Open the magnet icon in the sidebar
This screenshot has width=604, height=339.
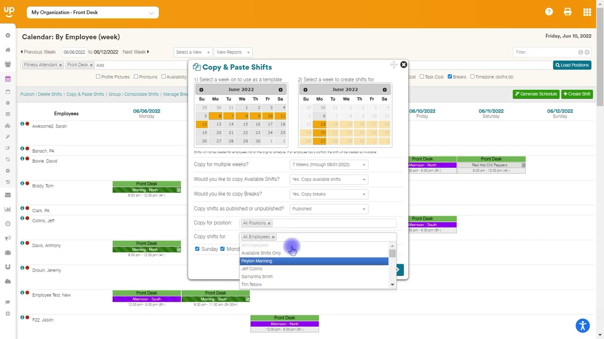pyautogui.click(x=8, y=267)
